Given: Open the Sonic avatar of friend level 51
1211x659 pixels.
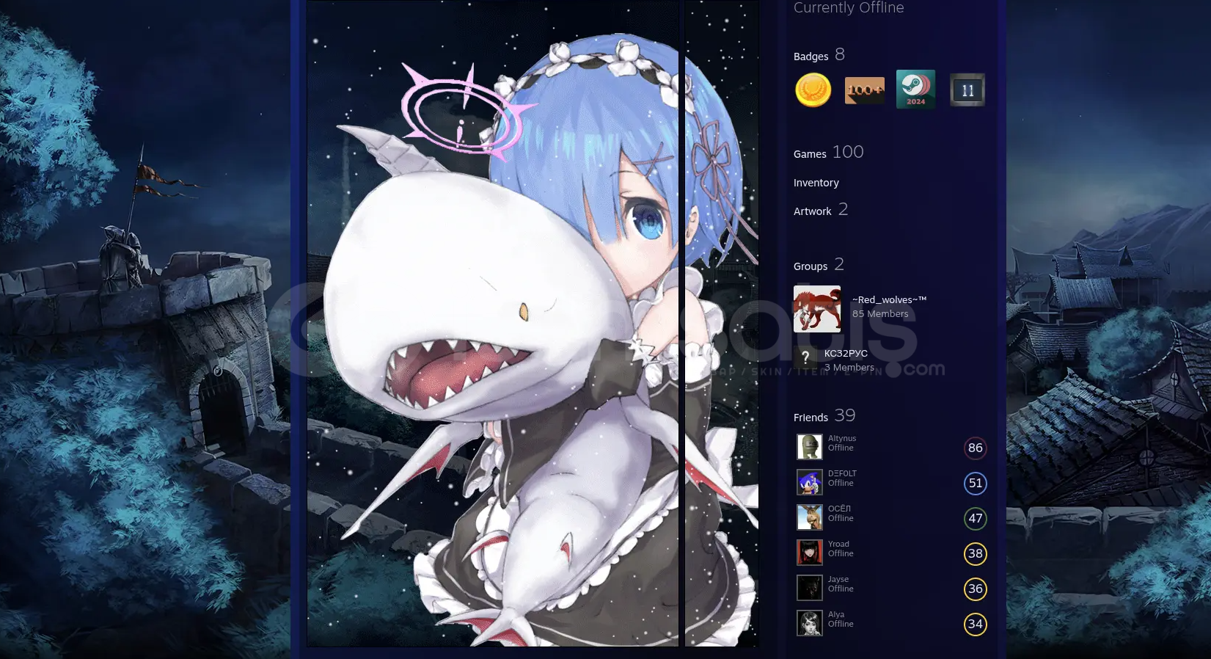Looking at the screenshot, I should tap(810, 482).
